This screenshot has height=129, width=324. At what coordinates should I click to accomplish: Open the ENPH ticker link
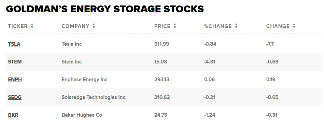pyautogui.click(x=15, y=80)
